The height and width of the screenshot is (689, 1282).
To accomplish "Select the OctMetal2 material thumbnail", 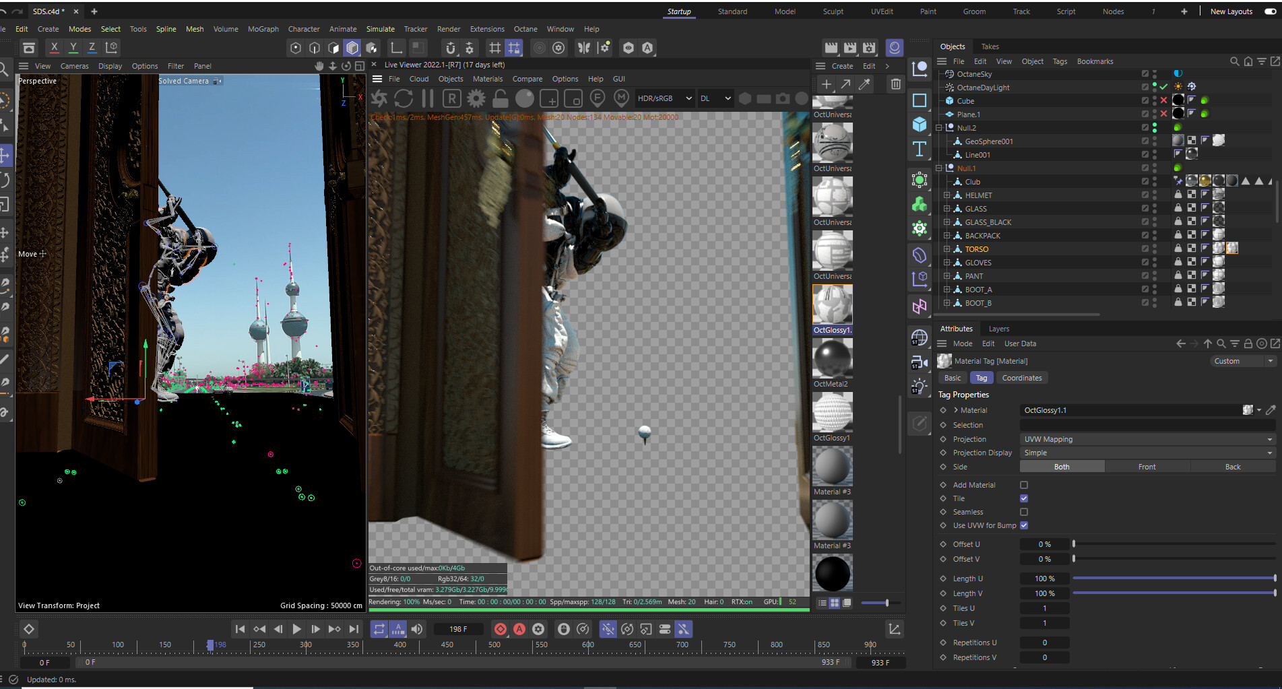I will (x=832, y=359).
